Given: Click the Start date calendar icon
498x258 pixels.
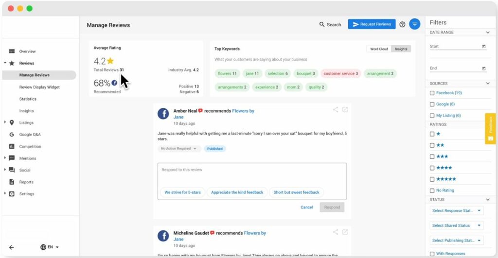Looking at the screenshot, I should (x=483, y=47).
